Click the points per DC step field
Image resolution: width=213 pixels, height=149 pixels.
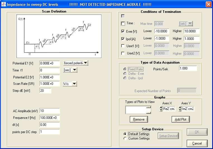click(x=50, y=132)
